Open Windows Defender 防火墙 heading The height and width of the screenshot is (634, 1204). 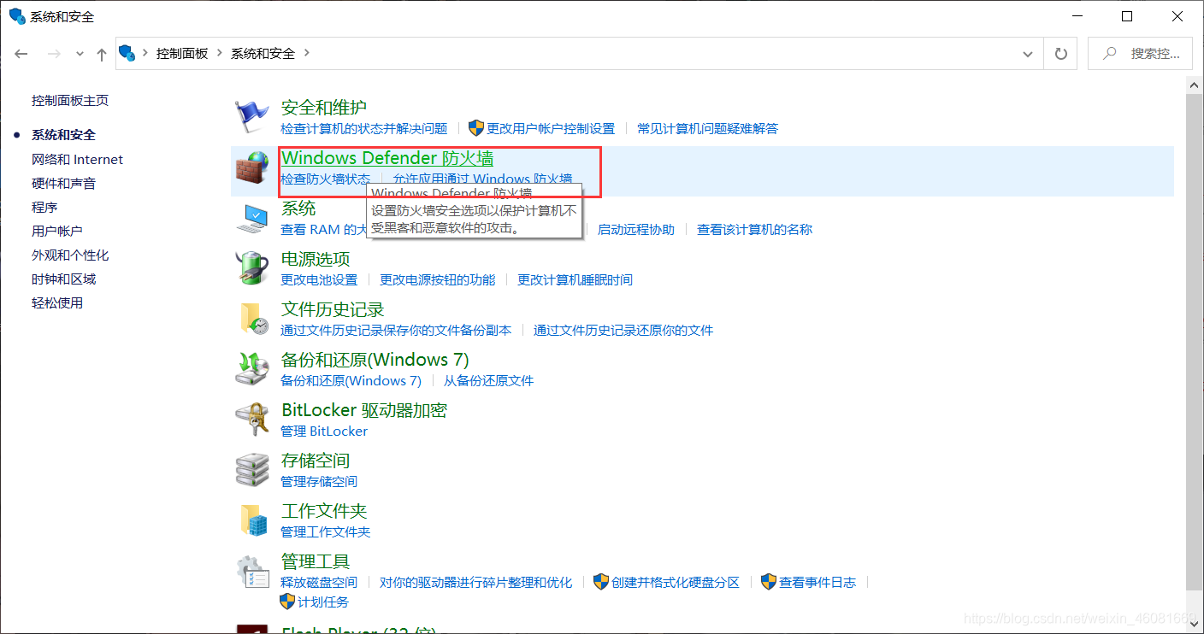(387, 158)
